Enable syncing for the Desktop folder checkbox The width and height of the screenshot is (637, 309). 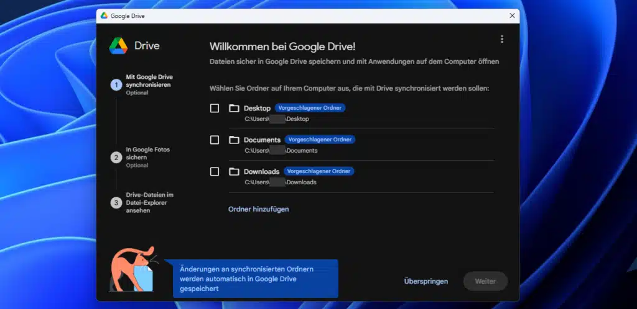[x=215, y=108]
